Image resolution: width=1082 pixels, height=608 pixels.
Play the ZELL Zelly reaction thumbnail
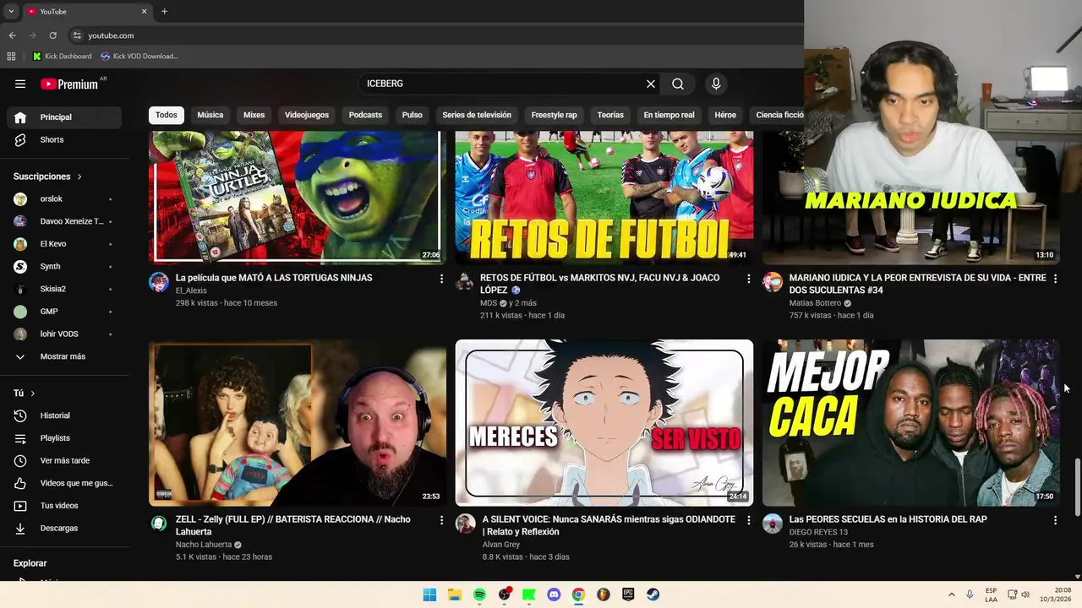(298, 422)
